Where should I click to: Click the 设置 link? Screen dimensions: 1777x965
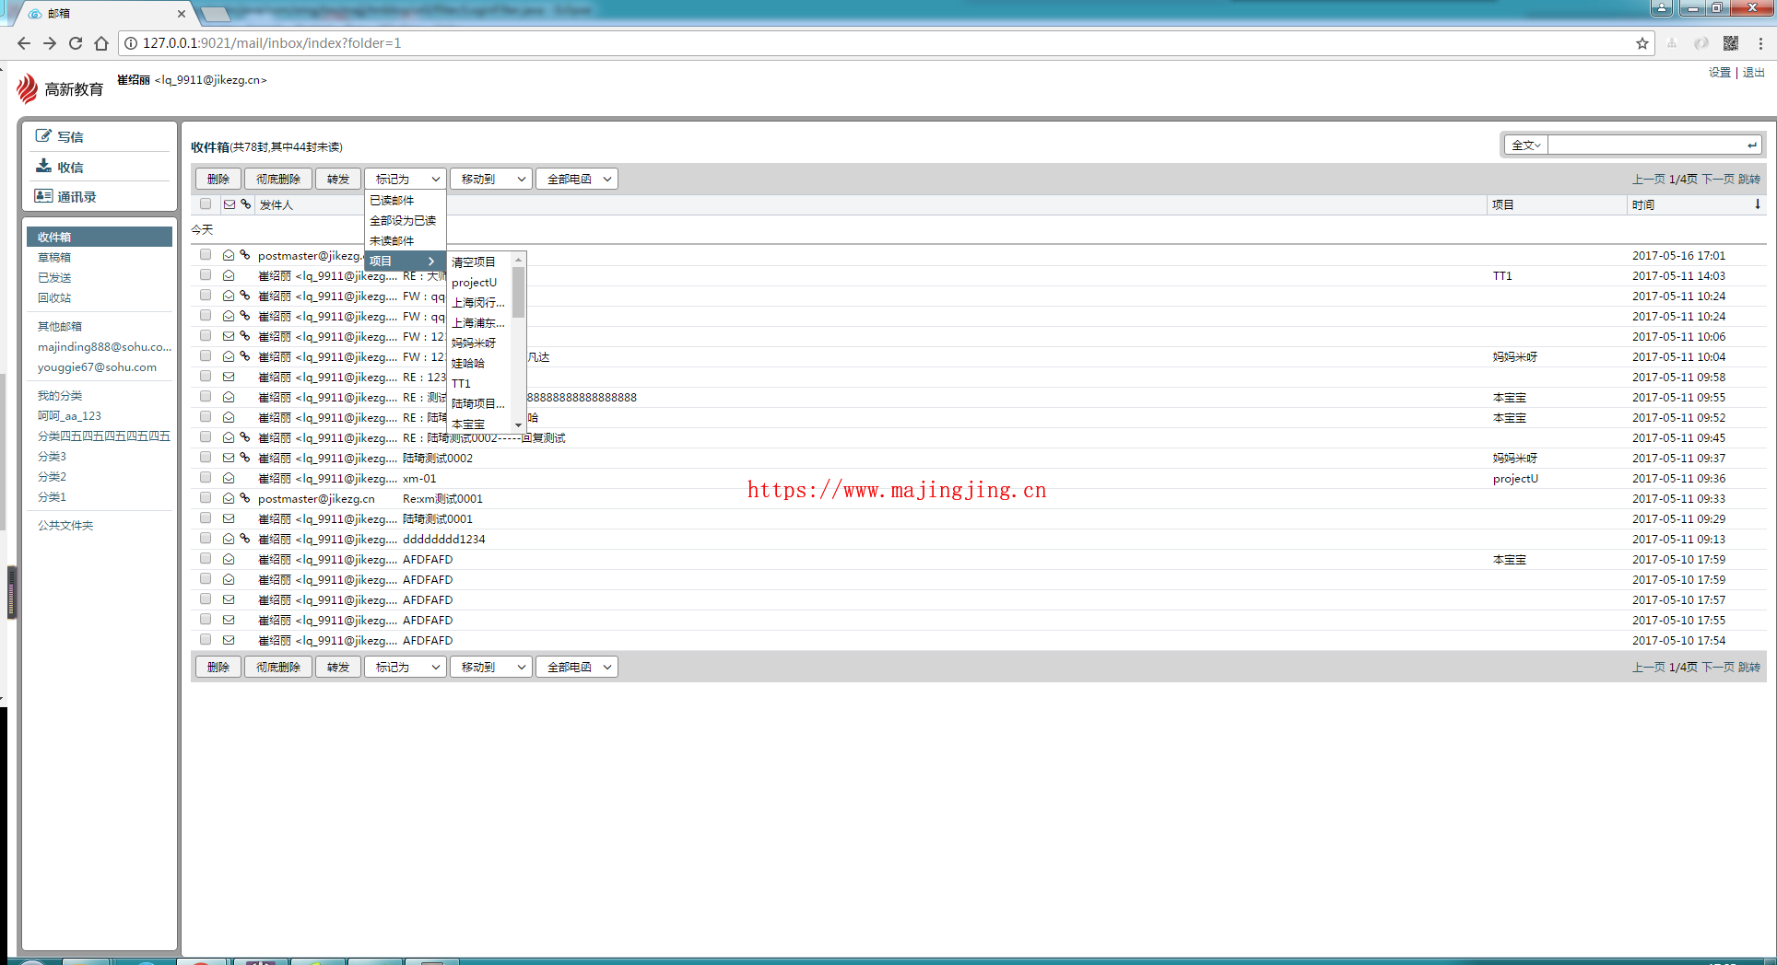(x=1719, y=73)
